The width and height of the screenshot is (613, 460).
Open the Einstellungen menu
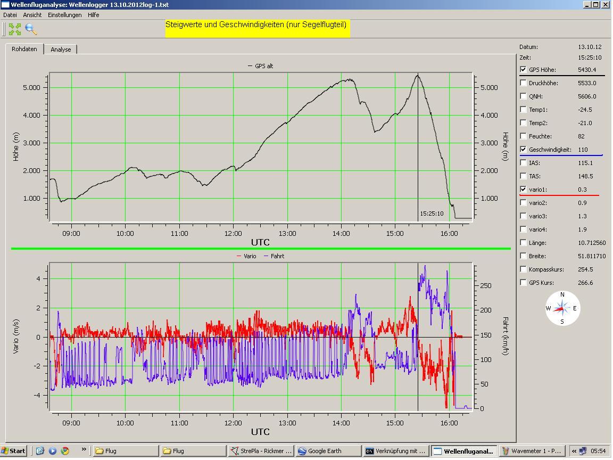coord(64,15)
